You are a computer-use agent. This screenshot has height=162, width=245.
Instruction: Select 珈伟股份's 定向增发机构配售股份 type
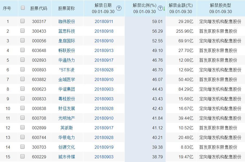(x=220, y=21)
